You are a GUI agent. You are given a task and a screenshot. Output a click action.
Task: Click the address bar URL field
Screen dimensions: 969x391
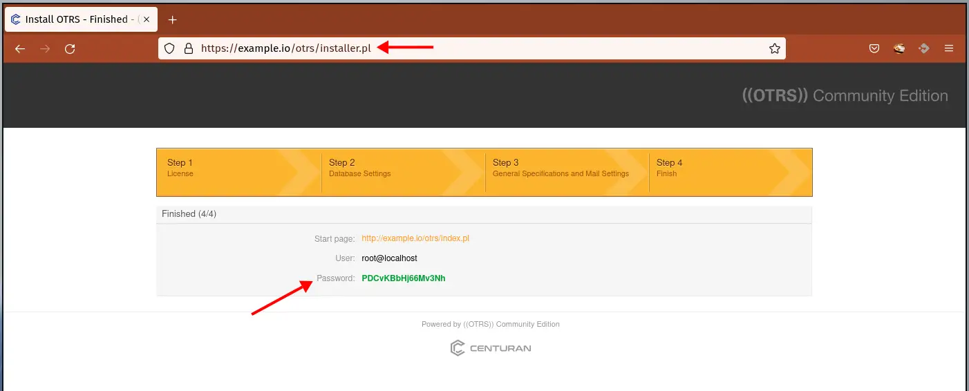(x=472, y=48)
